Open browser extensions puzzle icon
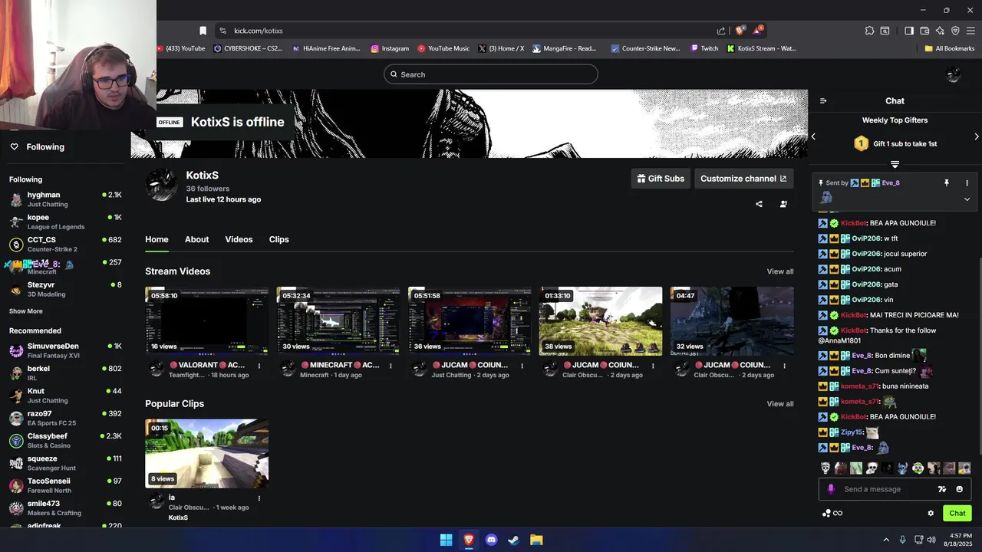 click(869, 31)
